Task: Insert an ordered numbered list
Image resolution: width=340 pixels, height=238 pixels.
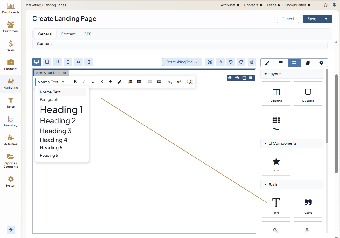Action: [130, 82]
